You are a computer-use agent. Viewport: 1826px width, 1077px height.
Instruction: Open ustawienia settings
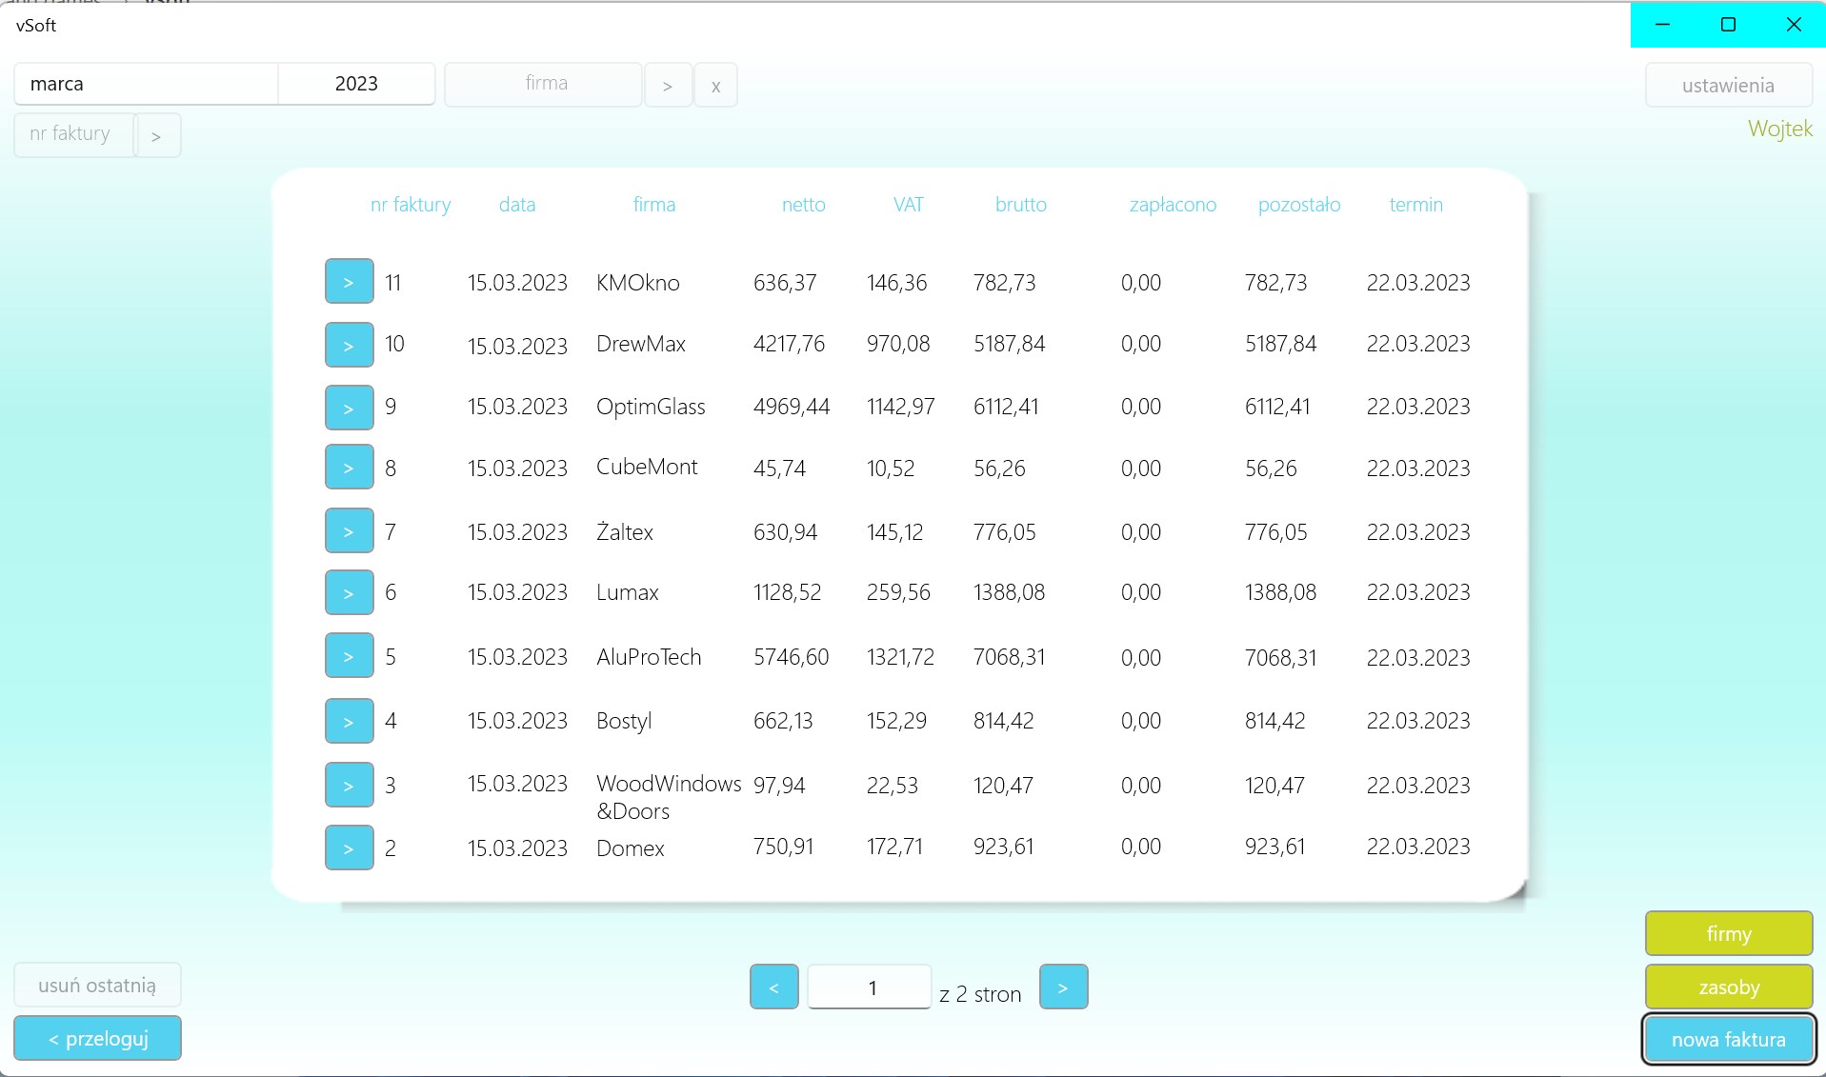1728,85
